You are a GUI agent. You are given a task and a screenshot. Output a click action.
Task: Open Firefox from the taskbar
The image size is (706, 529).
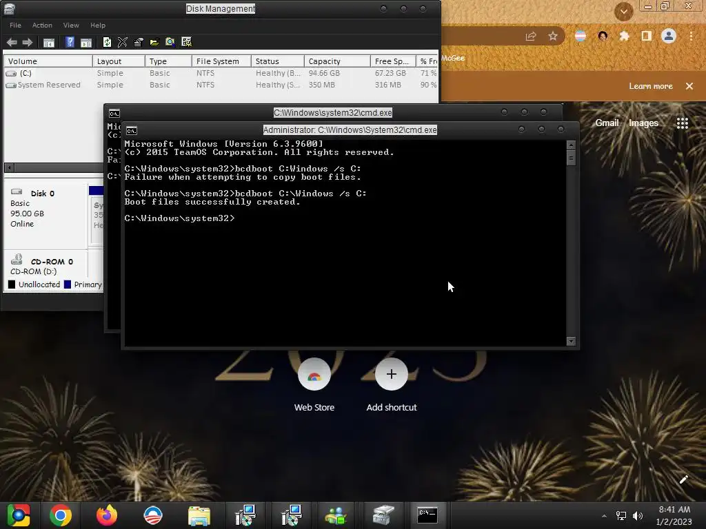(x=107, y=515)
